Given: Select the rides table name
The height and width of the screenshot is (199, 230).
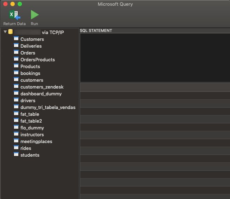Looking at the screenshot, I should pos(26,148).
